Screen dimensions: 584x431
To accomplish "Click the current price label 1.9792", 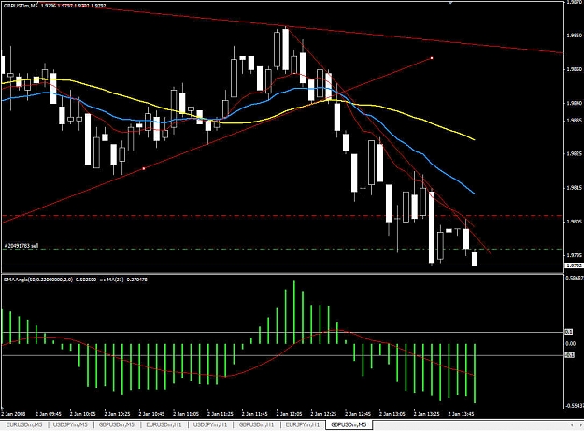I will coord(574,266).
